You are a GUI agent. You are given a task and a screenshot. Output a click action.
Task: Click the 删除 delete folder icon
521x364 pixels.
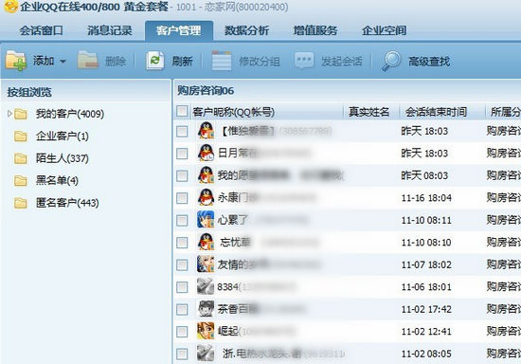[x=88, y=60]
